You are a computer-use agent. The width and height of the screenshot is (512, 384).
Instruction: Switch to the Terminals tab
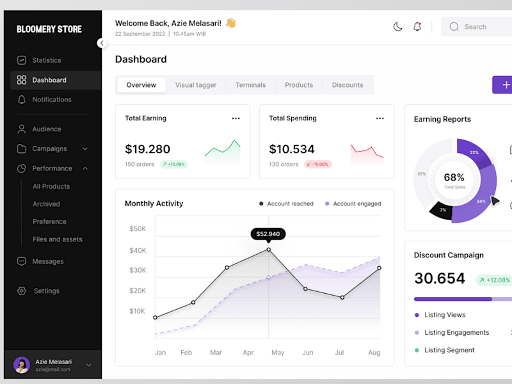[250, 85]
